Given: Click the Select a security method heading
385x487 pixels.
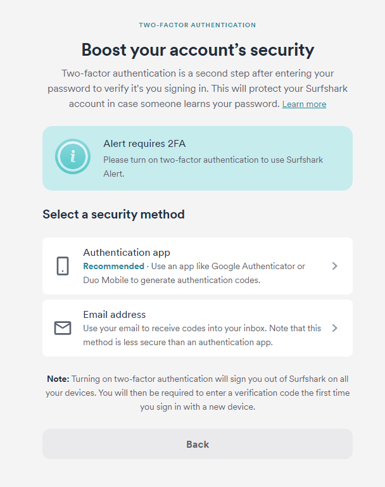Looking at the screenshot, I should (x=113, y=214).
